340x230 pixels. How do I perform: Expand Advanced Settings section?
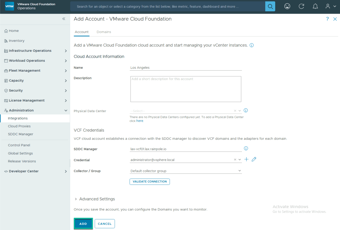[95, 199]
